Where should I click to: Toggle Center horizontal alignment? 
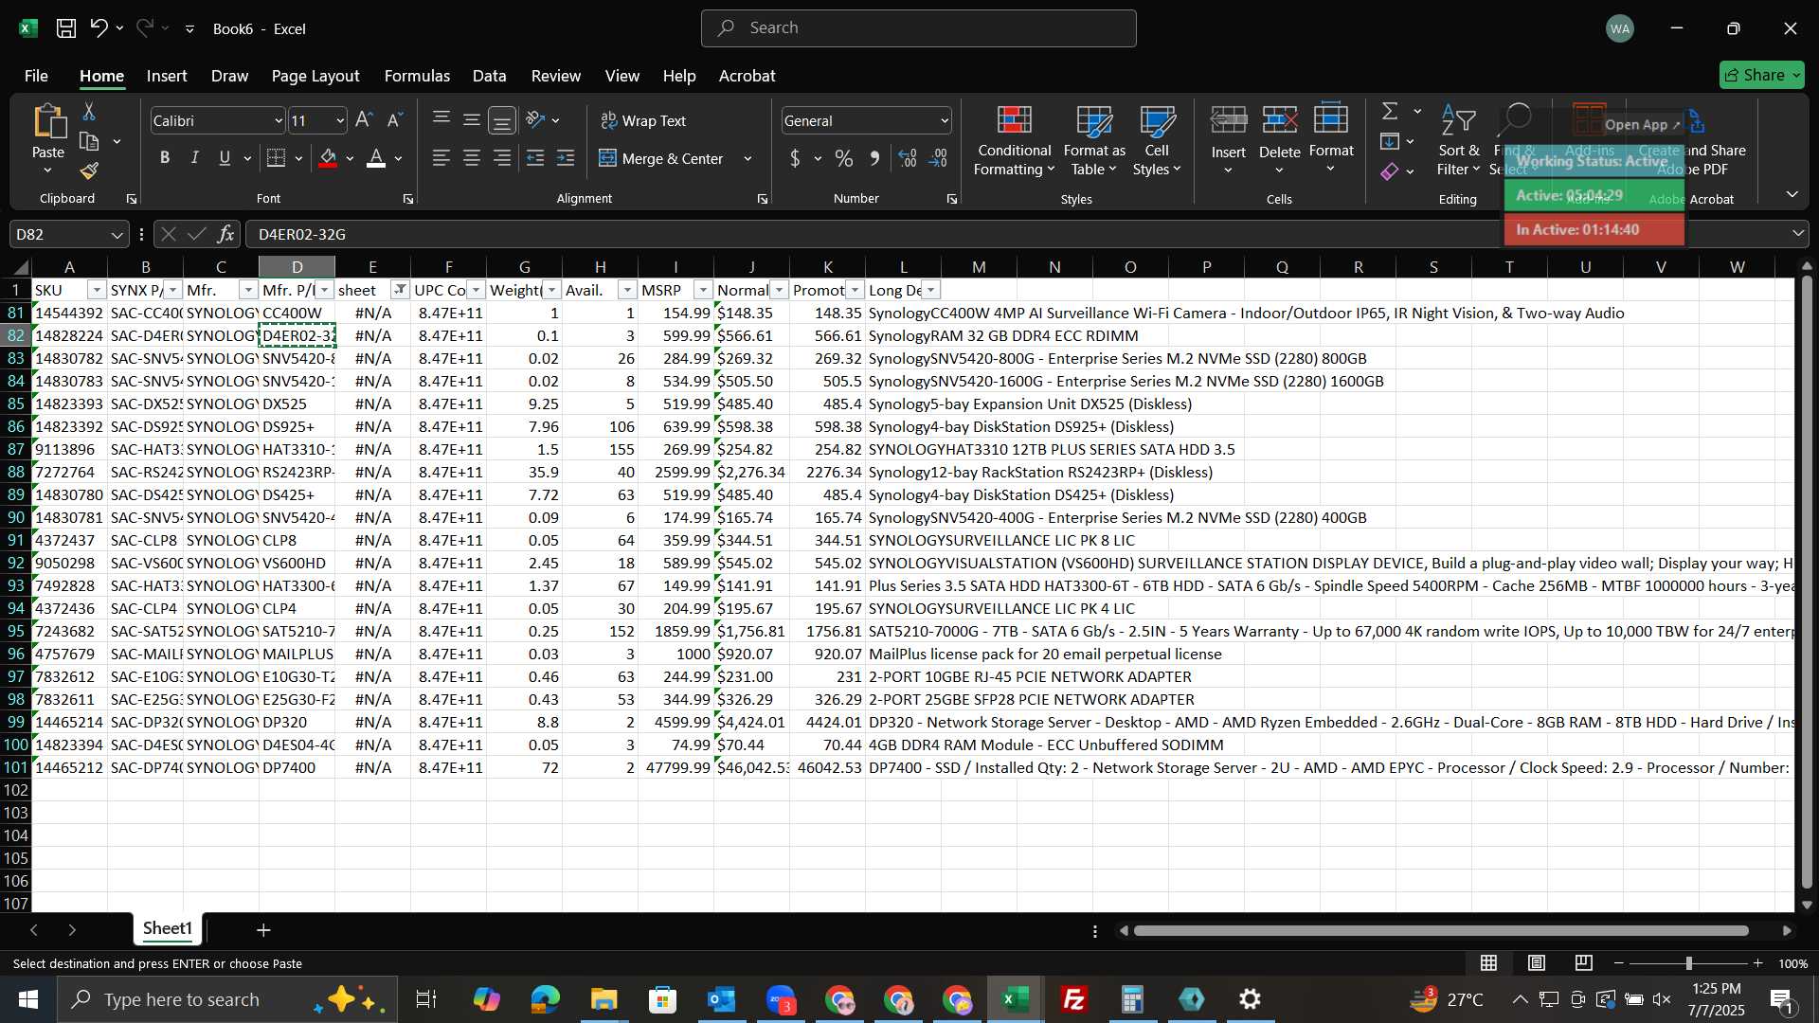click(x=472, y=158)
